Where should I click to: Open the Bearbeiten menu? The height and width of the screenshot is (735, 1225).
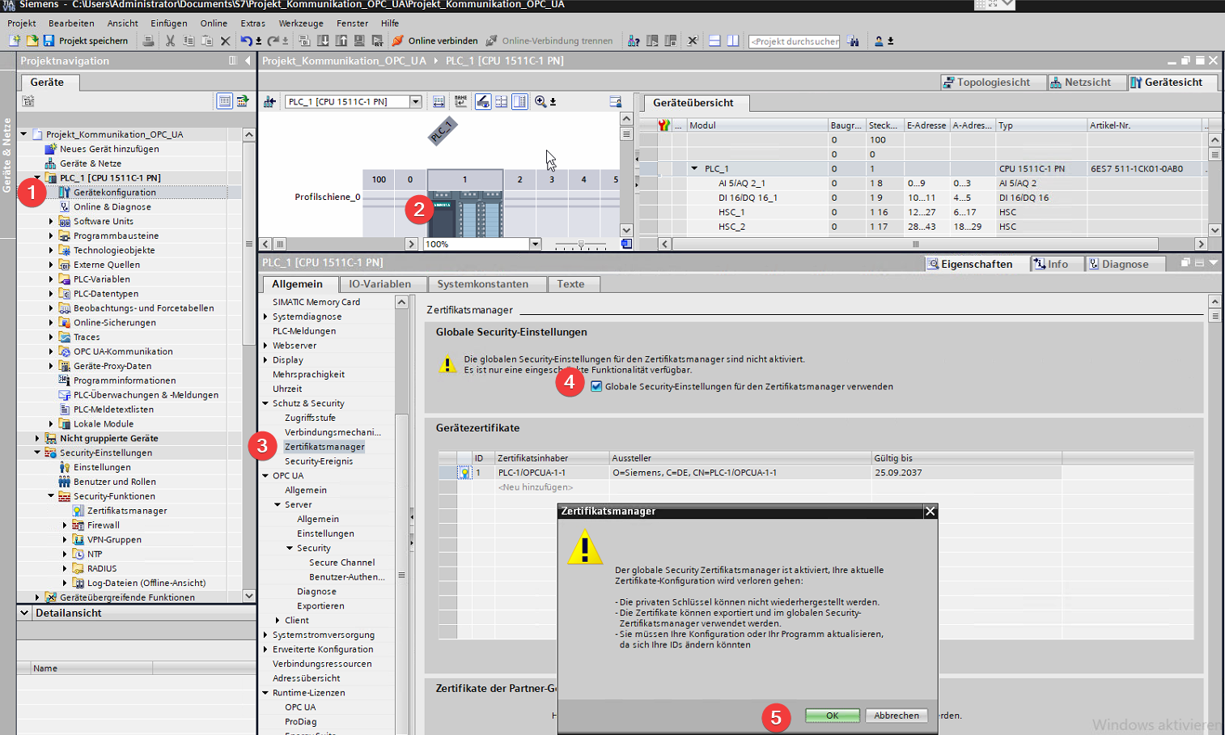click(x=71, y=23)
